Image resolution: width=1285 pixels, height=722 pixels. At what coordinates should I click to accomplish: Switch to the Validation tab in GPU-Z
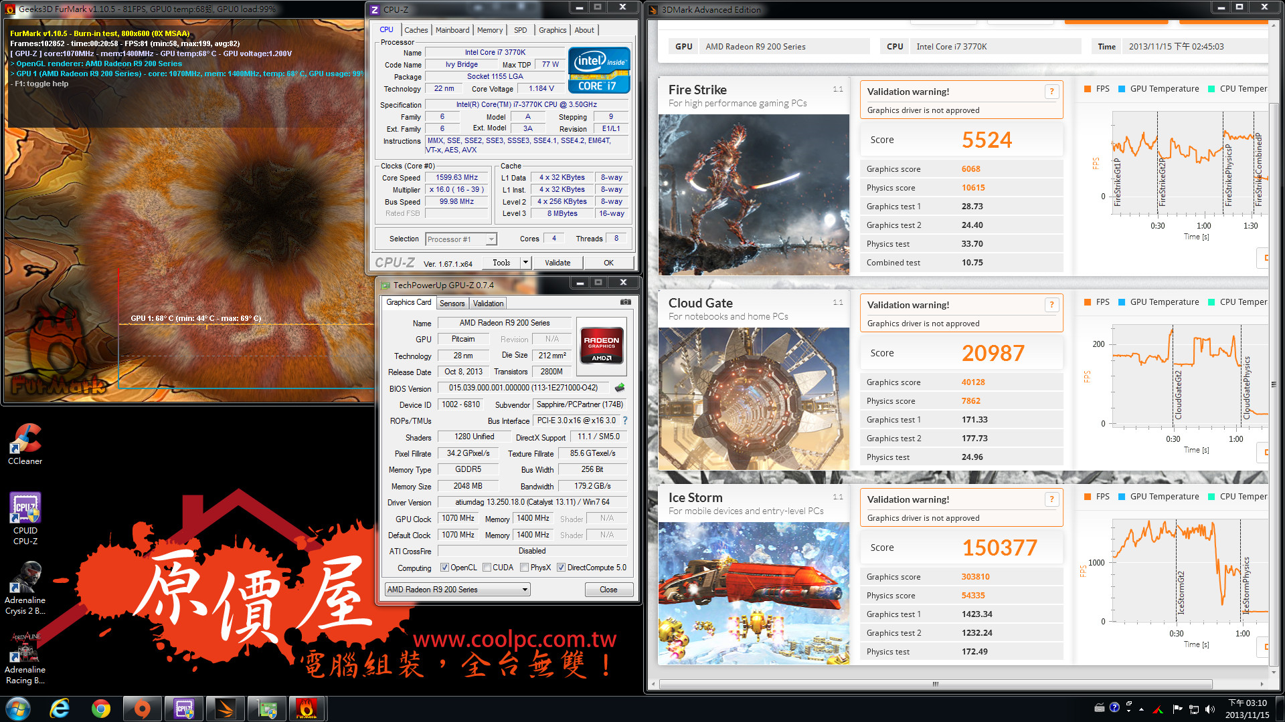click(x=488, y=304)
